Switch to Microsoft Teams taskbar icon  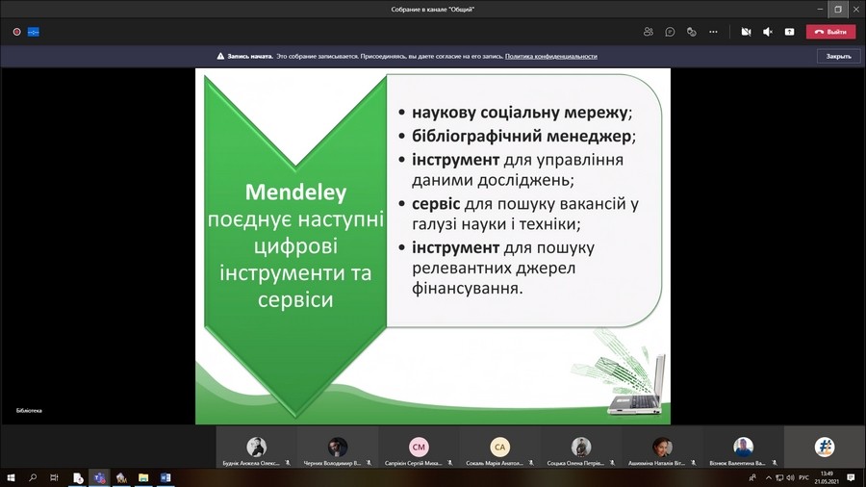[99, 478]
